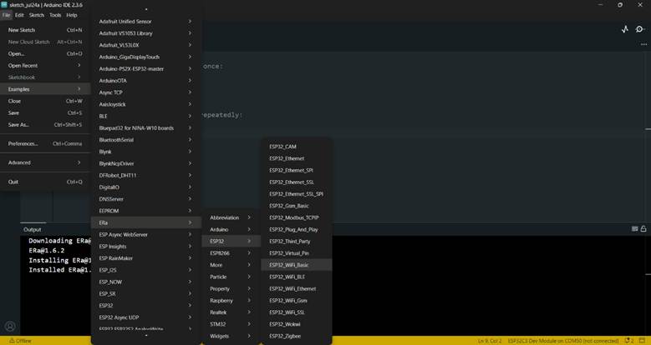
Task: Click the Arduino IDE app icon in title bar
Action: coord(4,5)
